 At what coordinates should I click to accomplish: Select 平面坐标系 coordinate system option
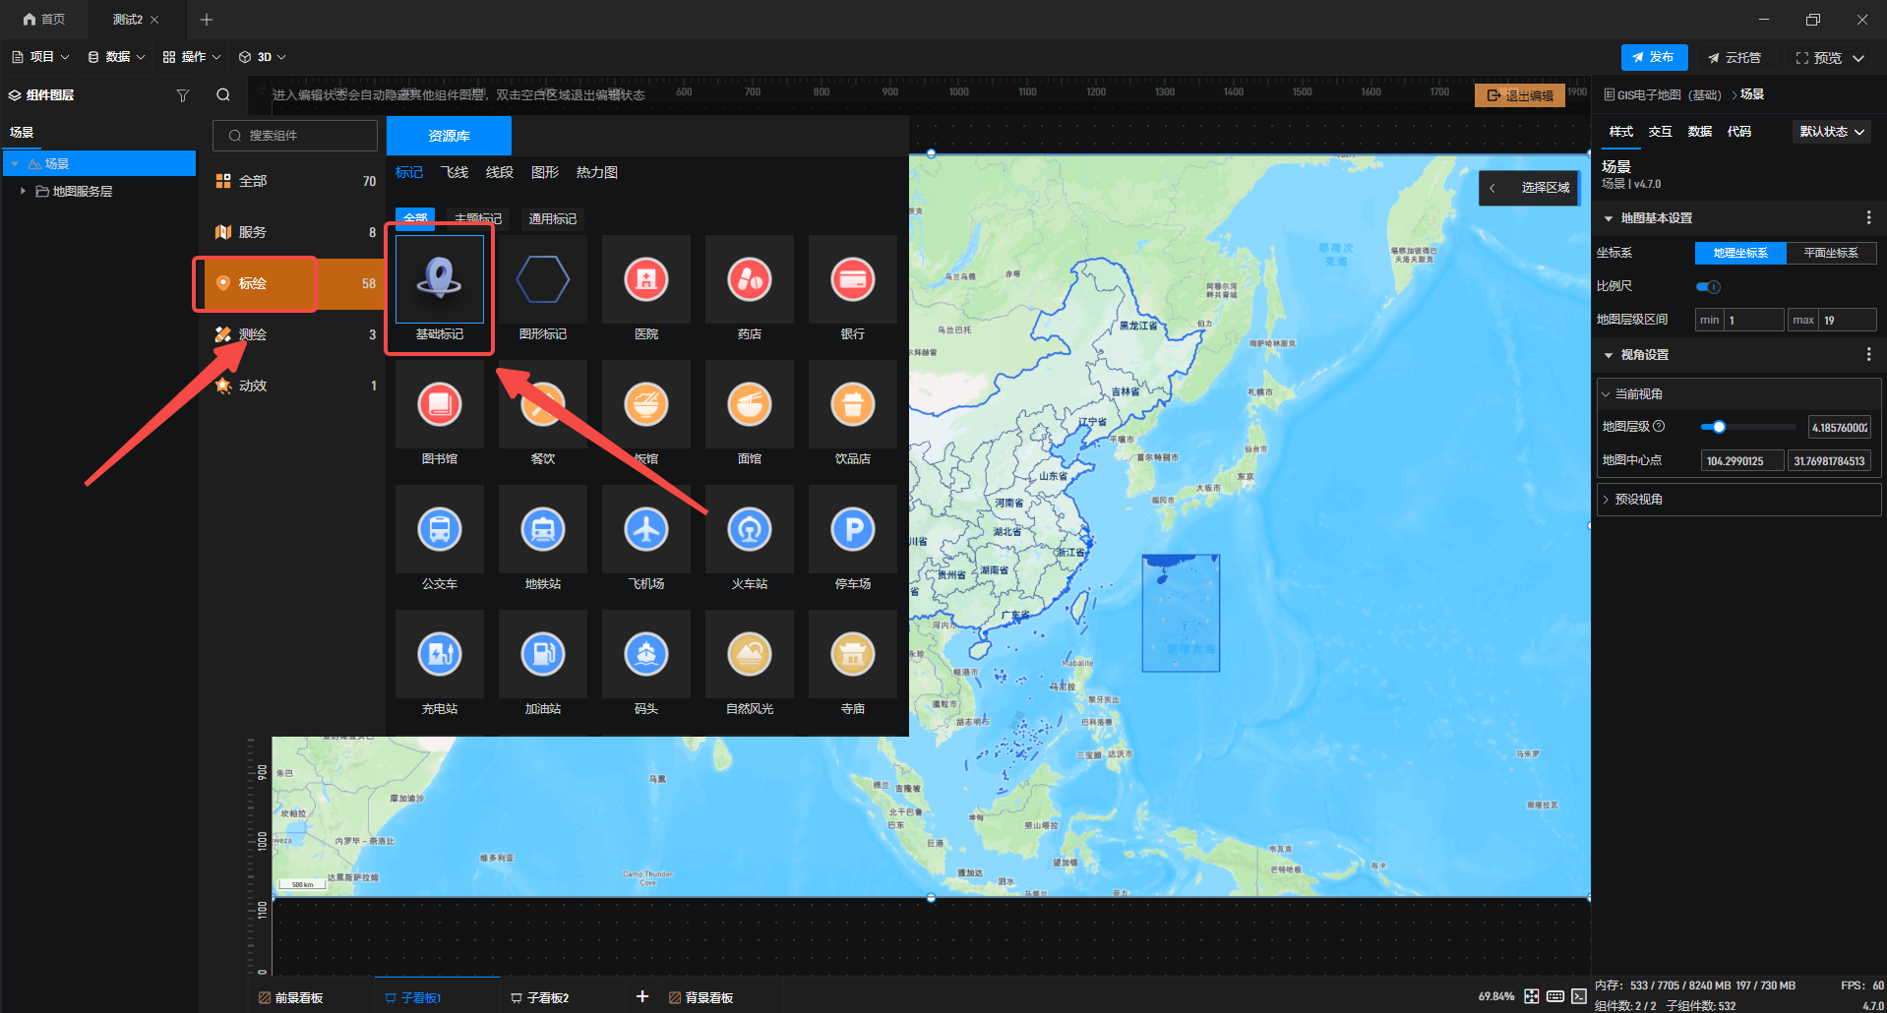pyautogui.click(x=1831, y=253)
